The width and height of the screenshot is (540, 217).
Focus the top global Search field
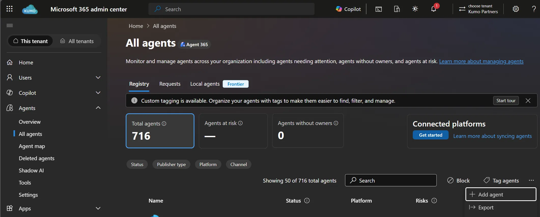232,9
